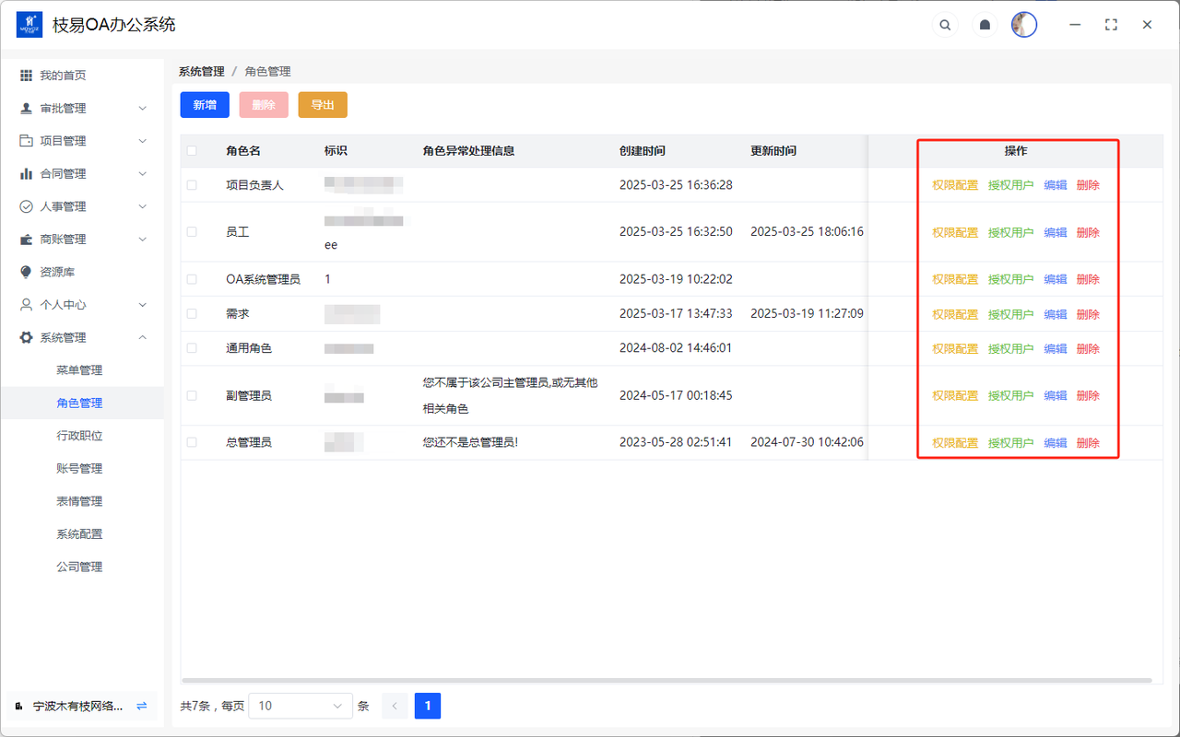
Task: Toggle the select-all checkbox in table header
Action: (192, 151)
